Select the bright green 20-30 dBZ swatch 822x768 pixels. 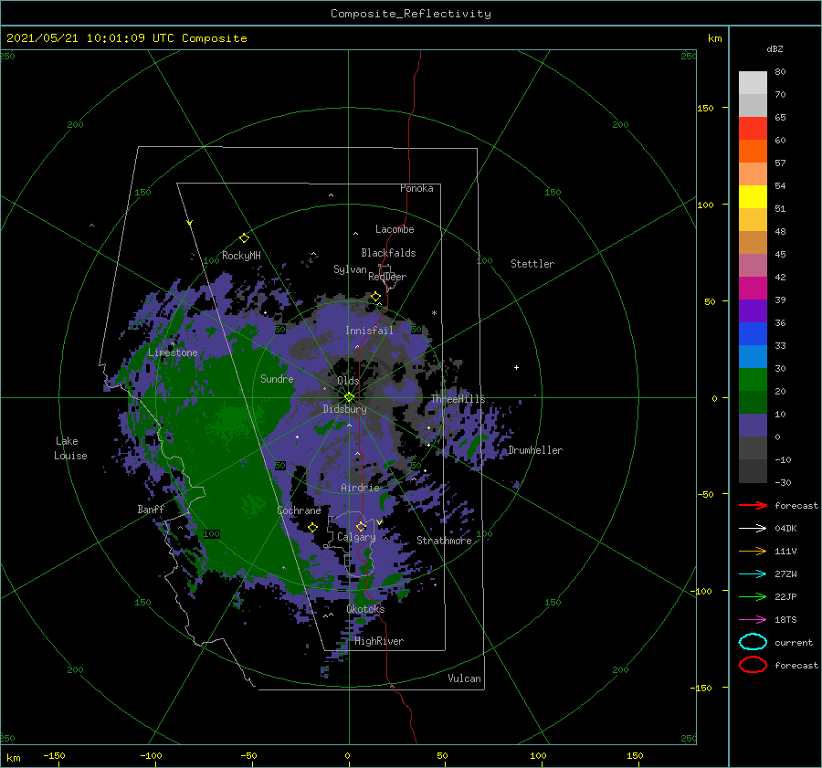[x=753, y=379]
